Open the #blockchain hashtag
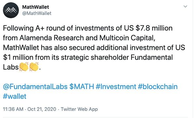 pyautogui.click(x=158, y=86)
